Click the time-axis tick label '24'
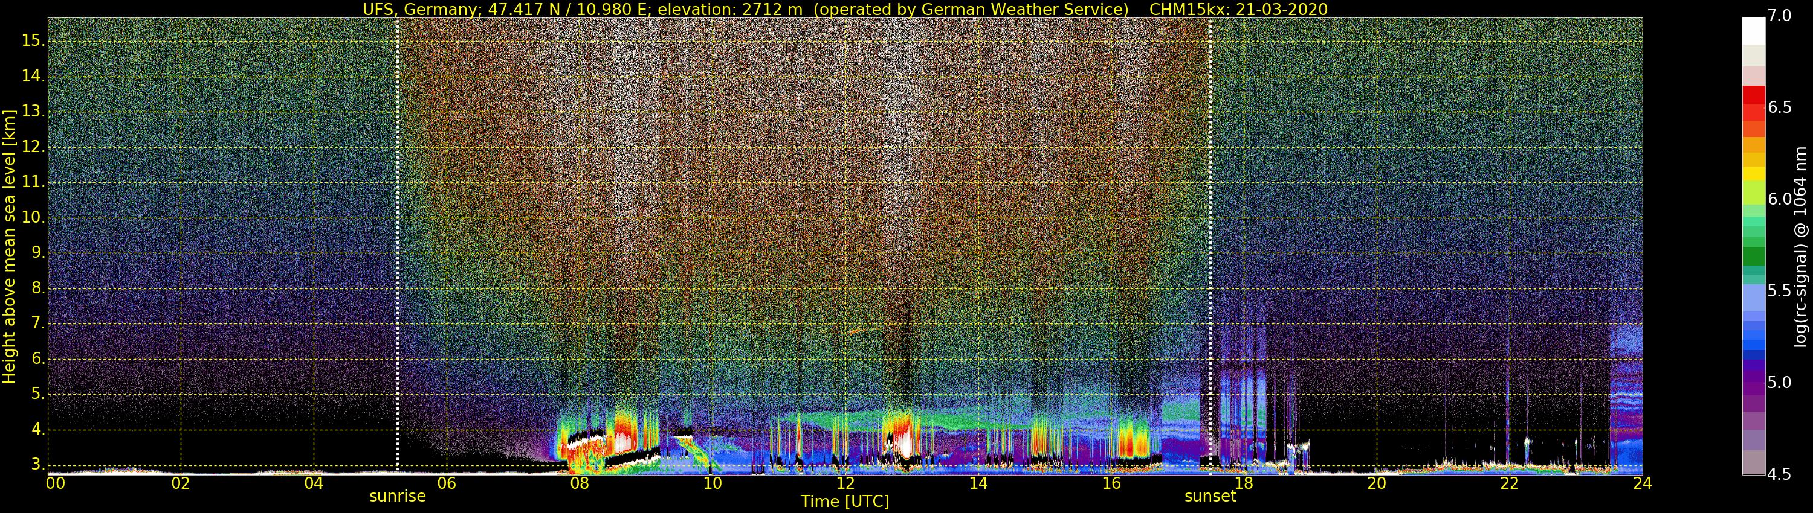 [1643, 483]
